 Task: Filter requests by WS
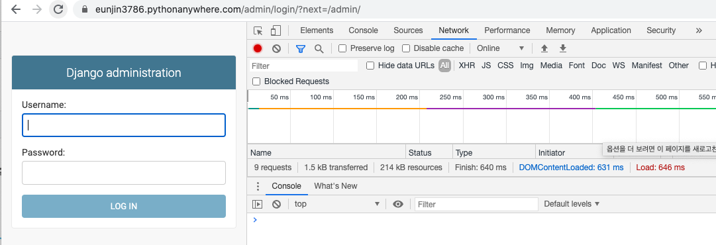pos(619,66)
